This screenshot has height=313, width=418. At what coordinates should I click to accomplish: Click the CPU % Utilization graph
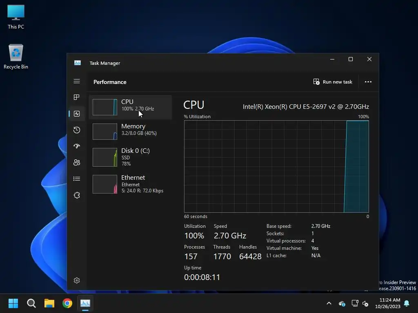(276, 166)
